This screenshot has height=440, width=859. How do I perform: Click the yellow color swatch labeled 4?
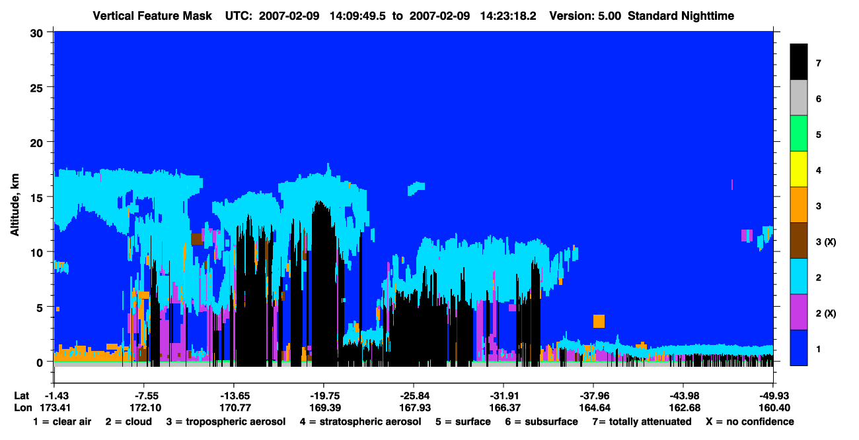point(799,170)
